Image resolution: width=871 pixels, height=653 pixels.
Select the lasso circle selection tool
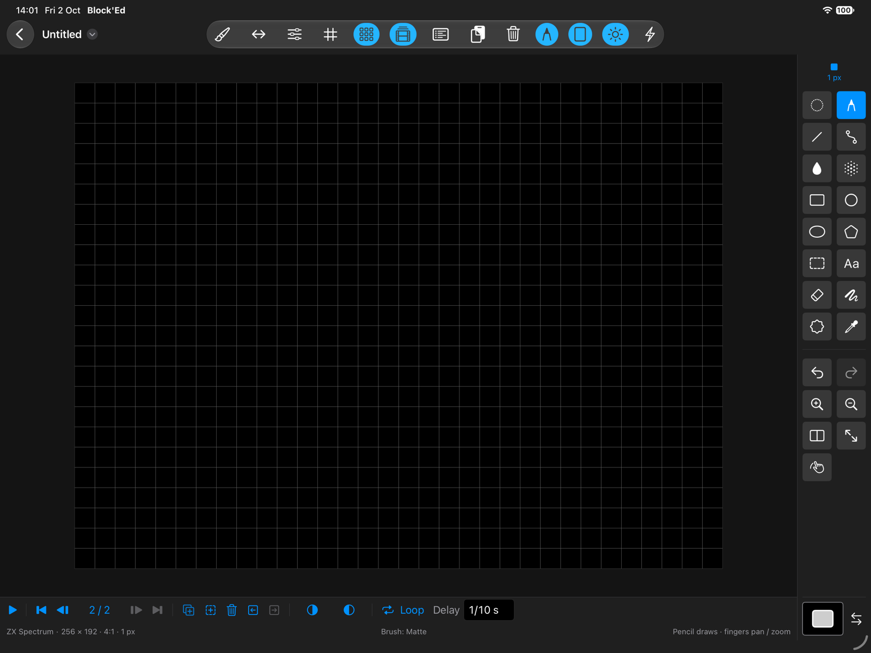click(x=817, y=105)
